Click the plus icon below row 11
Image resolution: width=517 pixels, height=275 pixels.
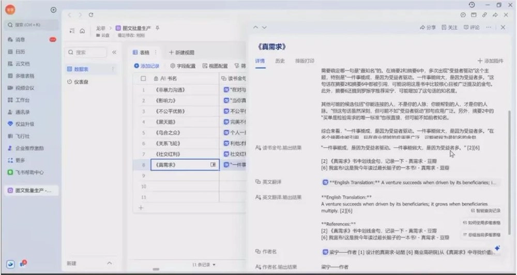pyautogui.click(x=141, y=208)
